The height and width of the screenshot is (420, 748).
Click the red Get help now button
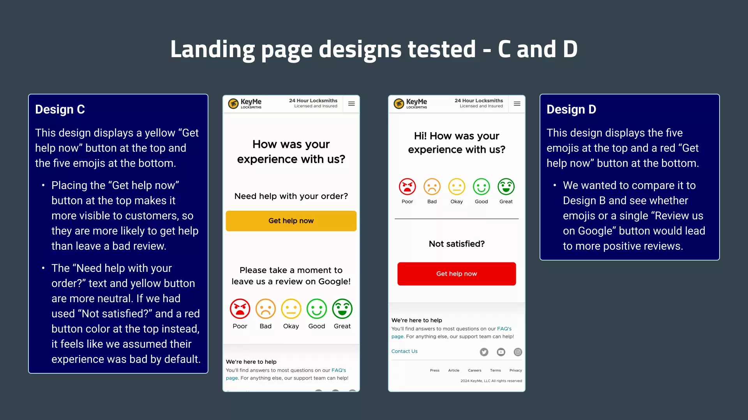coord(456,273)
